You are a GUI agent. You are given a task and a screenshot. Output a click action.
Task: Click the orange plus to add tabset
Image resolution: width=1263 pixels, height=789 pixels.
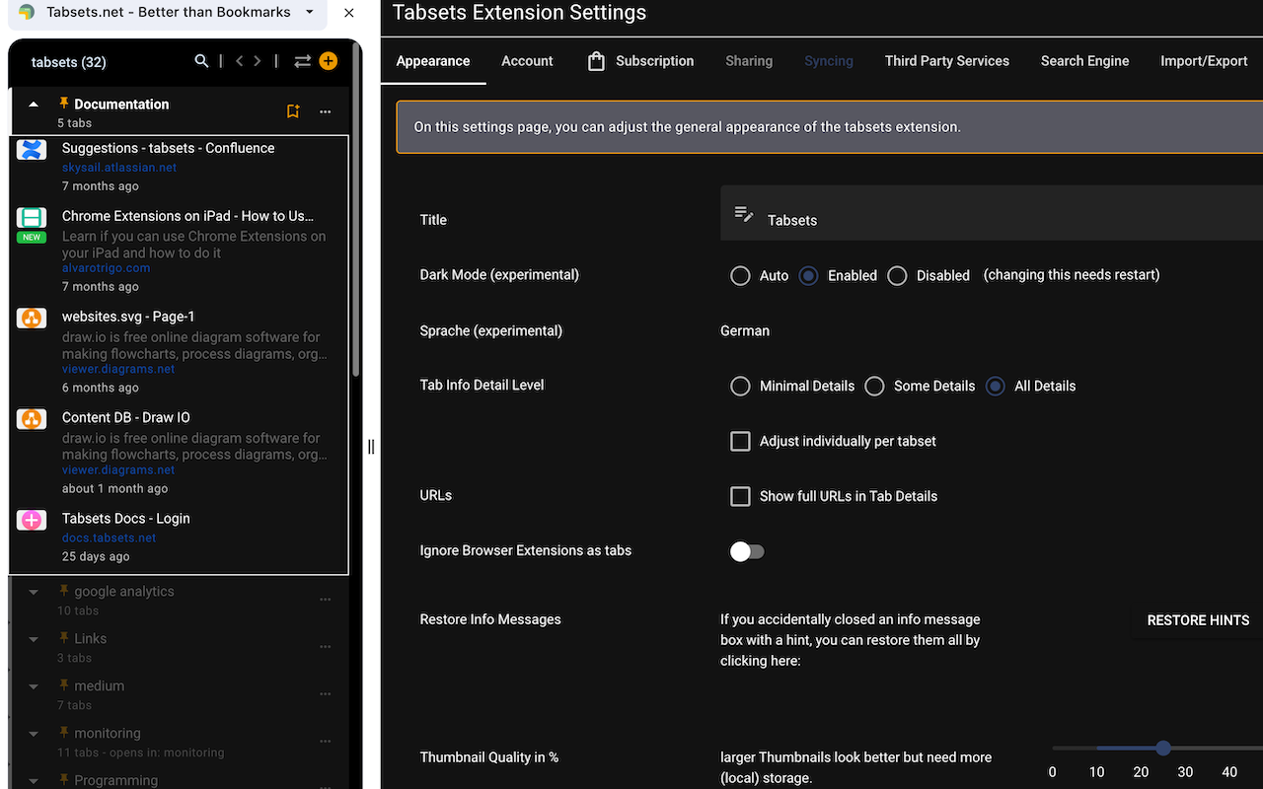(x=329, y=61)
